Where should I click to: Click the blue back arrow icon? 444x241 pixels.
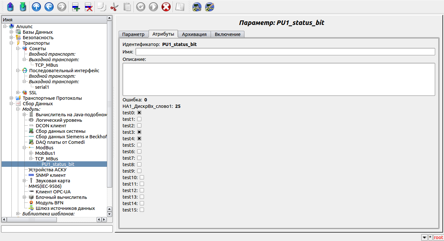tap(49, 7)
